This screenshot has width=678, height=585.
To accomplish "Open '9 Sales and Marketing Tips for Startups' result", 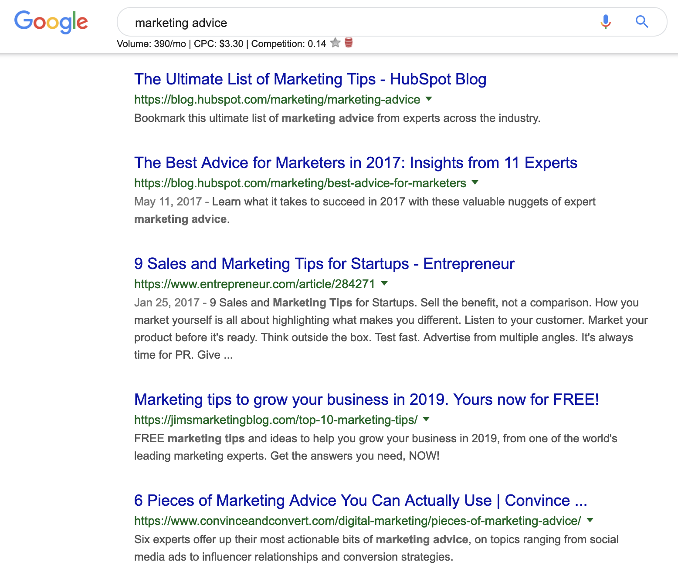I will [x=324, y=264].
